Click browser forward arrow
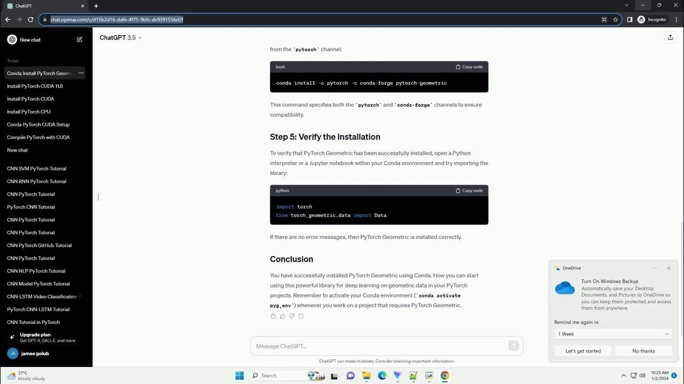Screen dimensions: 684x384 (x=19, y=19)
